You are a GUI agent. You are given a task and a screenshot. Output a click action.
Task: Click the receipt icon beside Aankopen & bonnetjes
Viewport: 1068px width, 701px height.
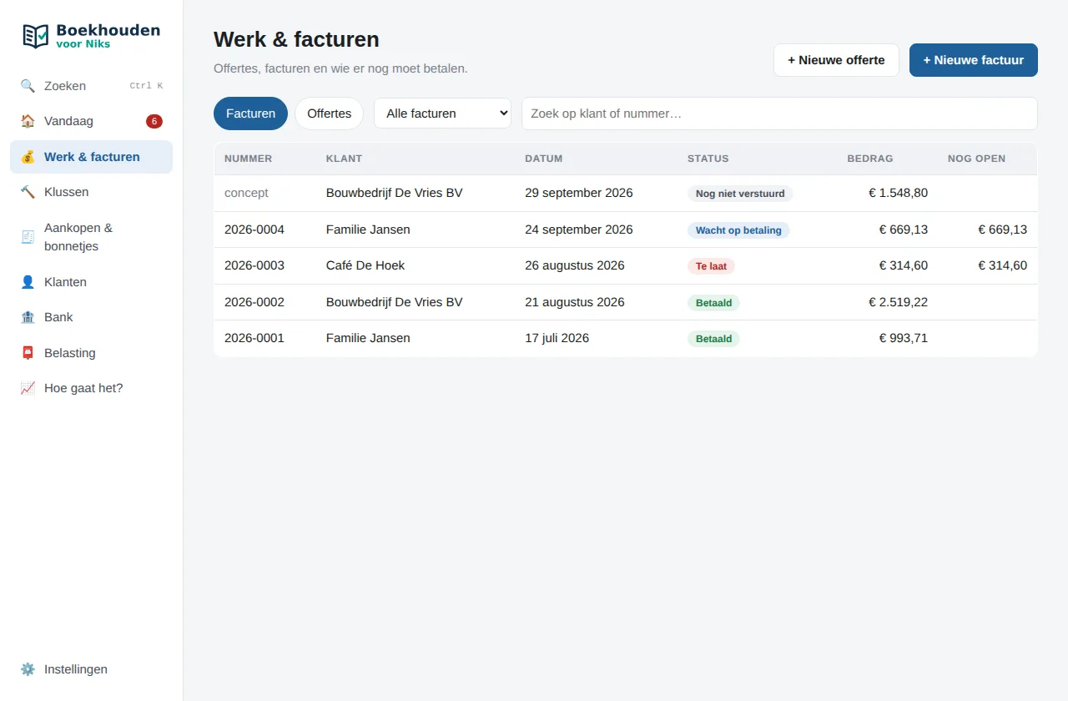click(x=28, y=237)
